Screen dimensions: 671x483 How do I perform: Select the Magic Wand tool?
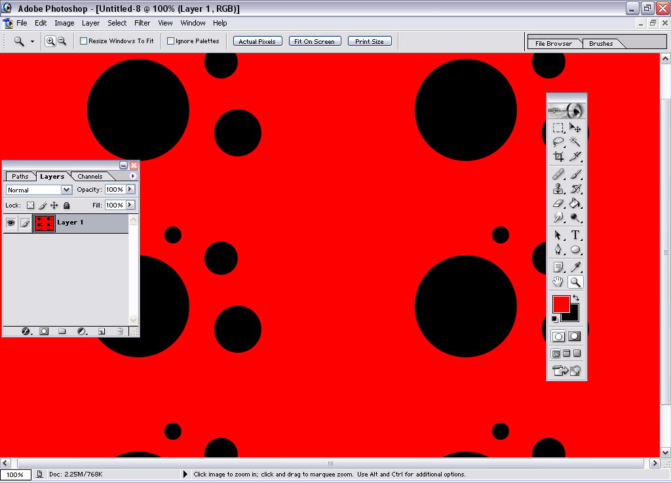(x=575, y=142)
